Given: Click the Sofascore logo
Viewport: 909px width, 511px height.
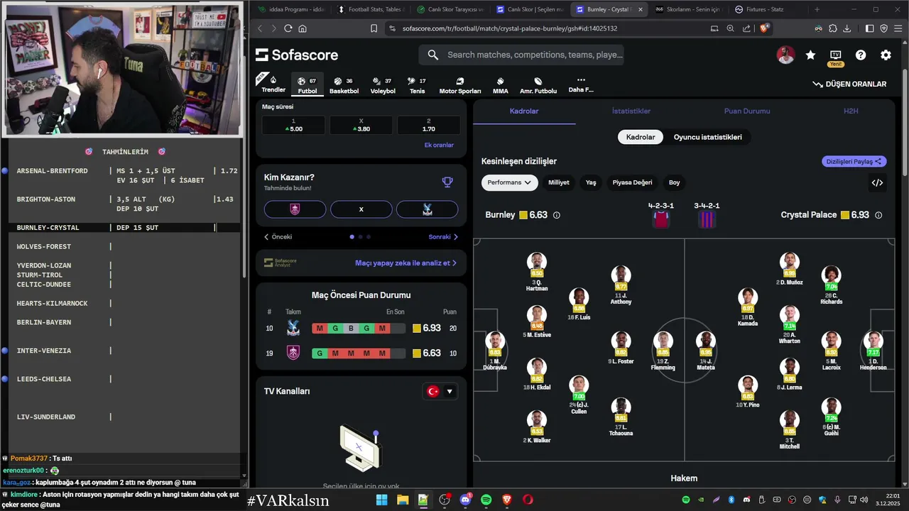Looking at the screenshot, I should pos(297,55).
